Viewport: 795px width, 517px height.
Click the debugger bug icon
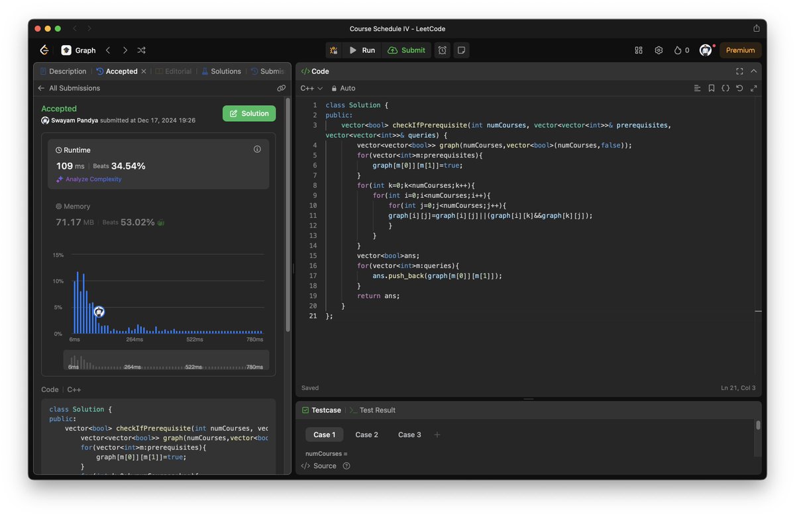[333, 50]
